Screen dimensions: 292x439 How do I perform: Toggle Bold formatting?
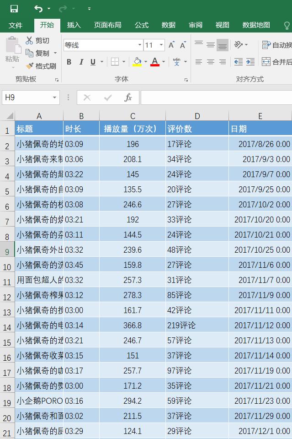69,62
